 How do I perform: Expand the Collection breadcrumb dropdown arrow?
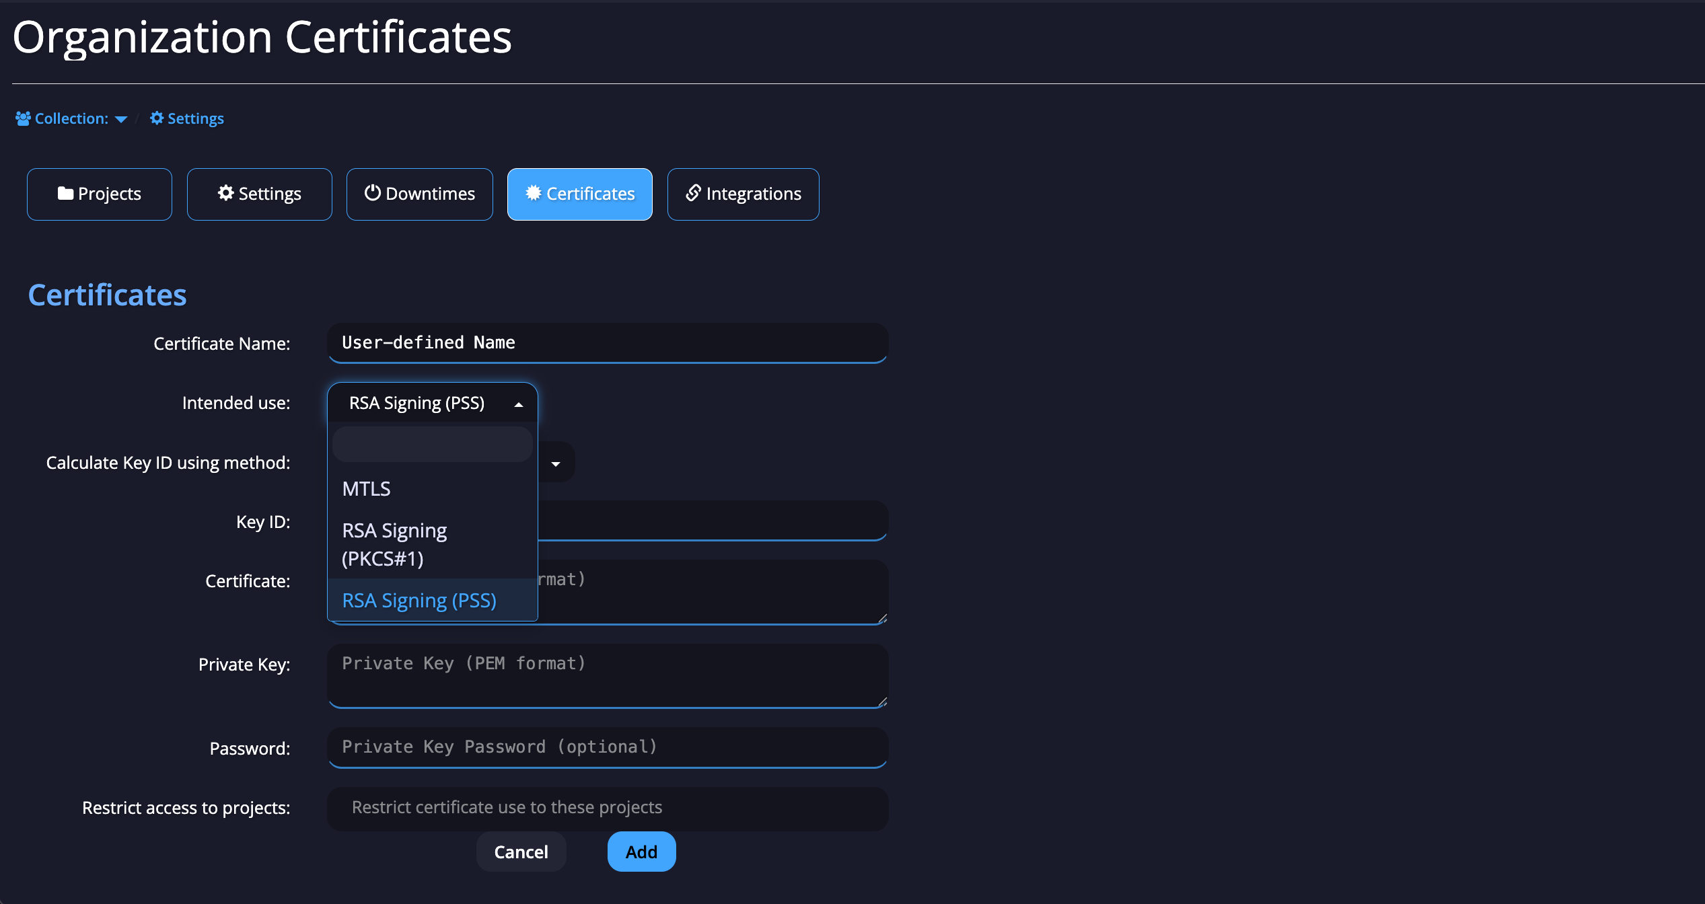tap(121, 120)
